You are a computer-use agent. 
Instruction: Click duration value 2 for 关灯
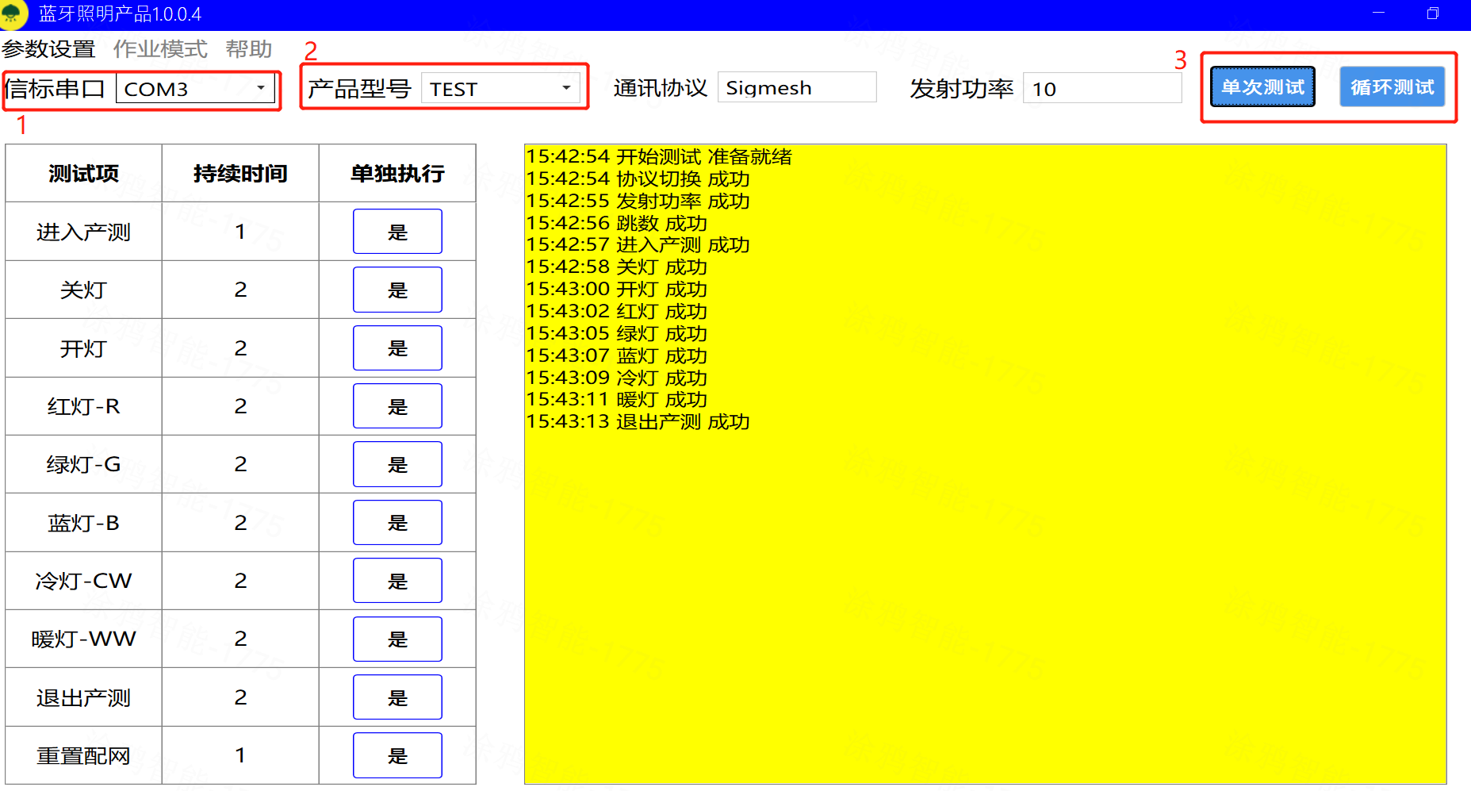[x=240, y=290]
